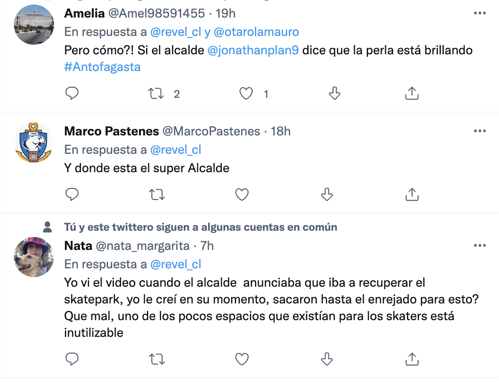Reply to Amelia's tweet
The width and height of the screenshot is (499, 382).
[72, 94]
